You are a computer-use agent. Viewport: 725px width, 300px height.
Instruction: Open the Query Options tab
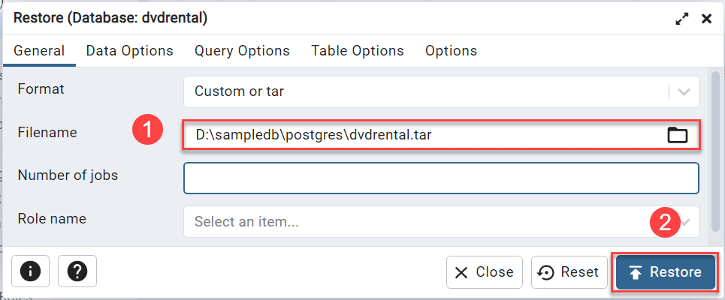242,51
